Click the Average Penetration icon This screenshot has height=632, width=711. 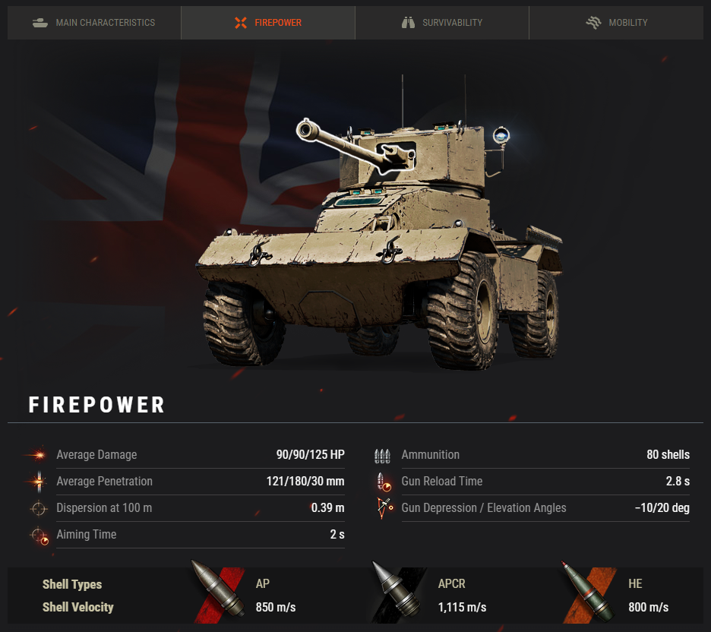coord(39,481)
